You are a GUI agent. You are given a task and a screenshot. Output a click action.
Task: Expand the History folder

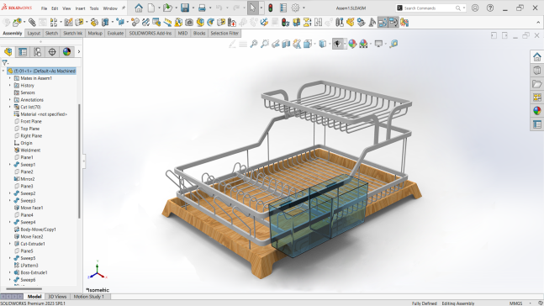(10, 86)
